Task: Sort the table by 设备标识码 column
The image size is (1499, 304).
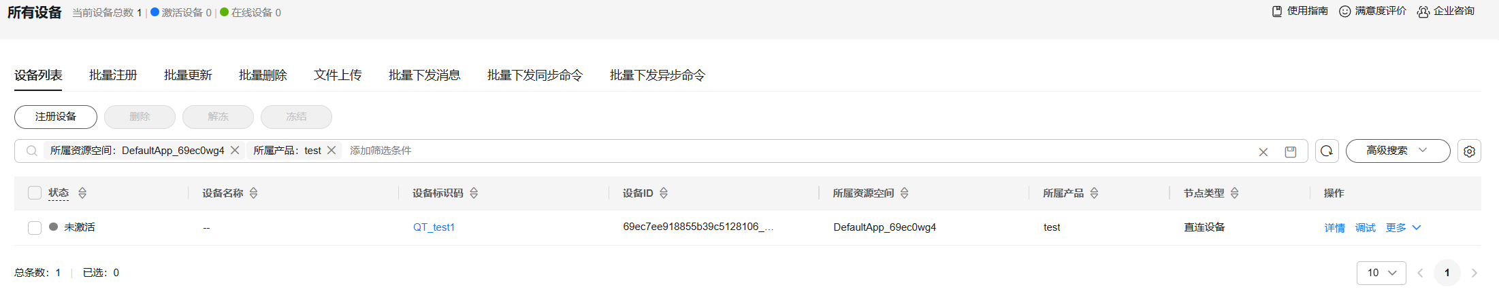Action: [x=474, y=193]
